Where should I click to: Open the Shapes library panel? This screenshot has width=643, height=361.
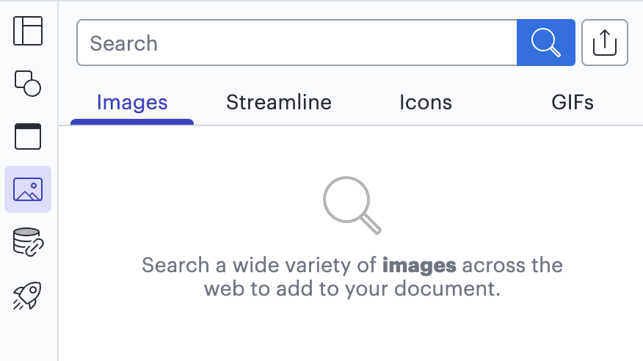click(28, 83)
